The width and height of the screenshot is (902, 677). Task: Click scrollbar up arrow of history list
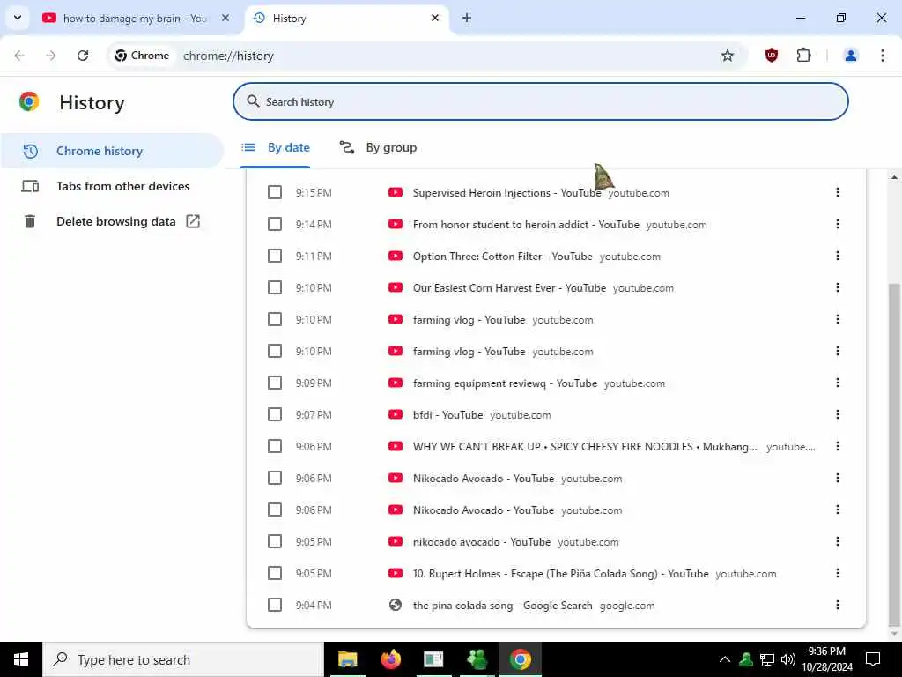[x=894, y=177]
